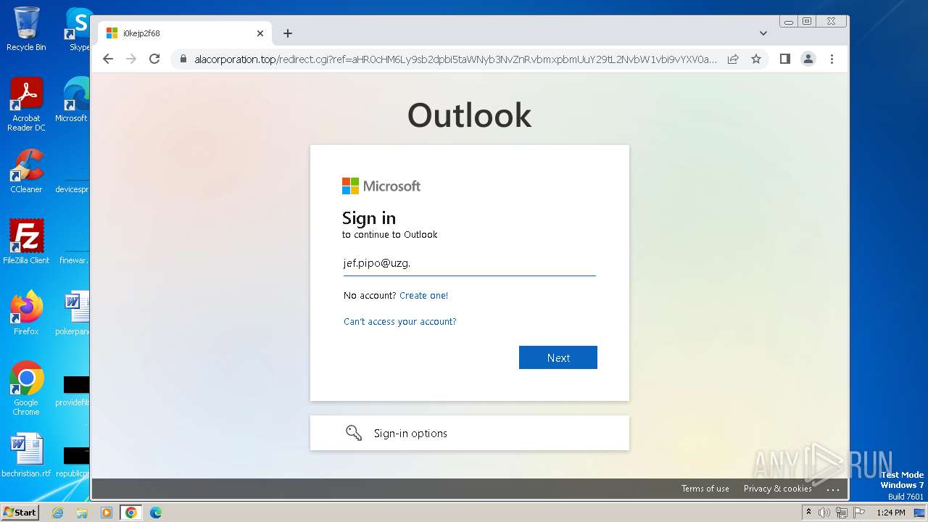Click the email input field
This screenshot has height=522, width=928.
[x=469, y=264]
